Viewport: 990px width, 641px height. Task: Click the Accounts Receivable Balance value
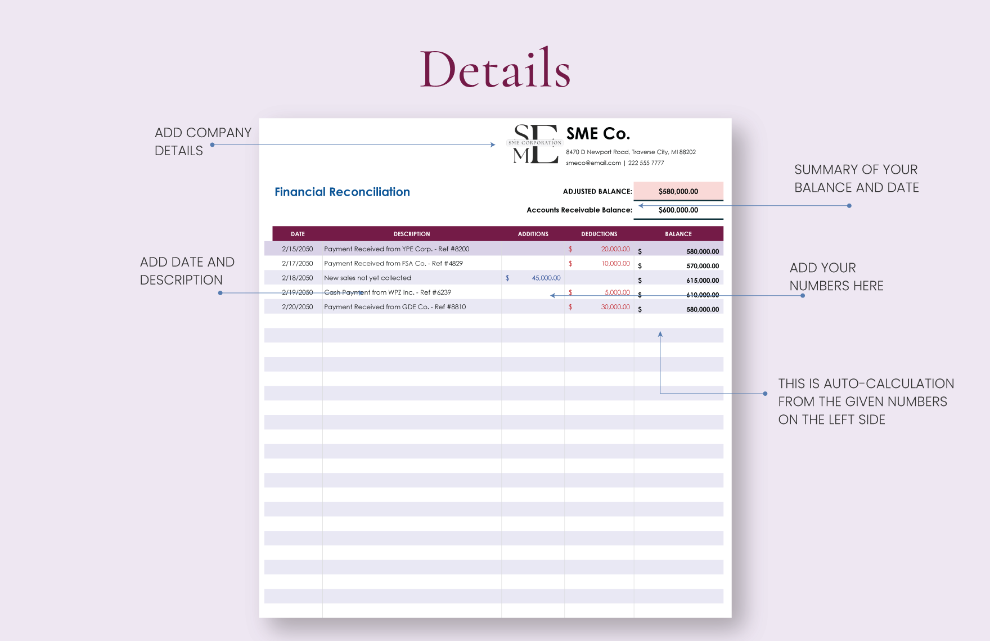pyautogui.click(x=678, y=210)
